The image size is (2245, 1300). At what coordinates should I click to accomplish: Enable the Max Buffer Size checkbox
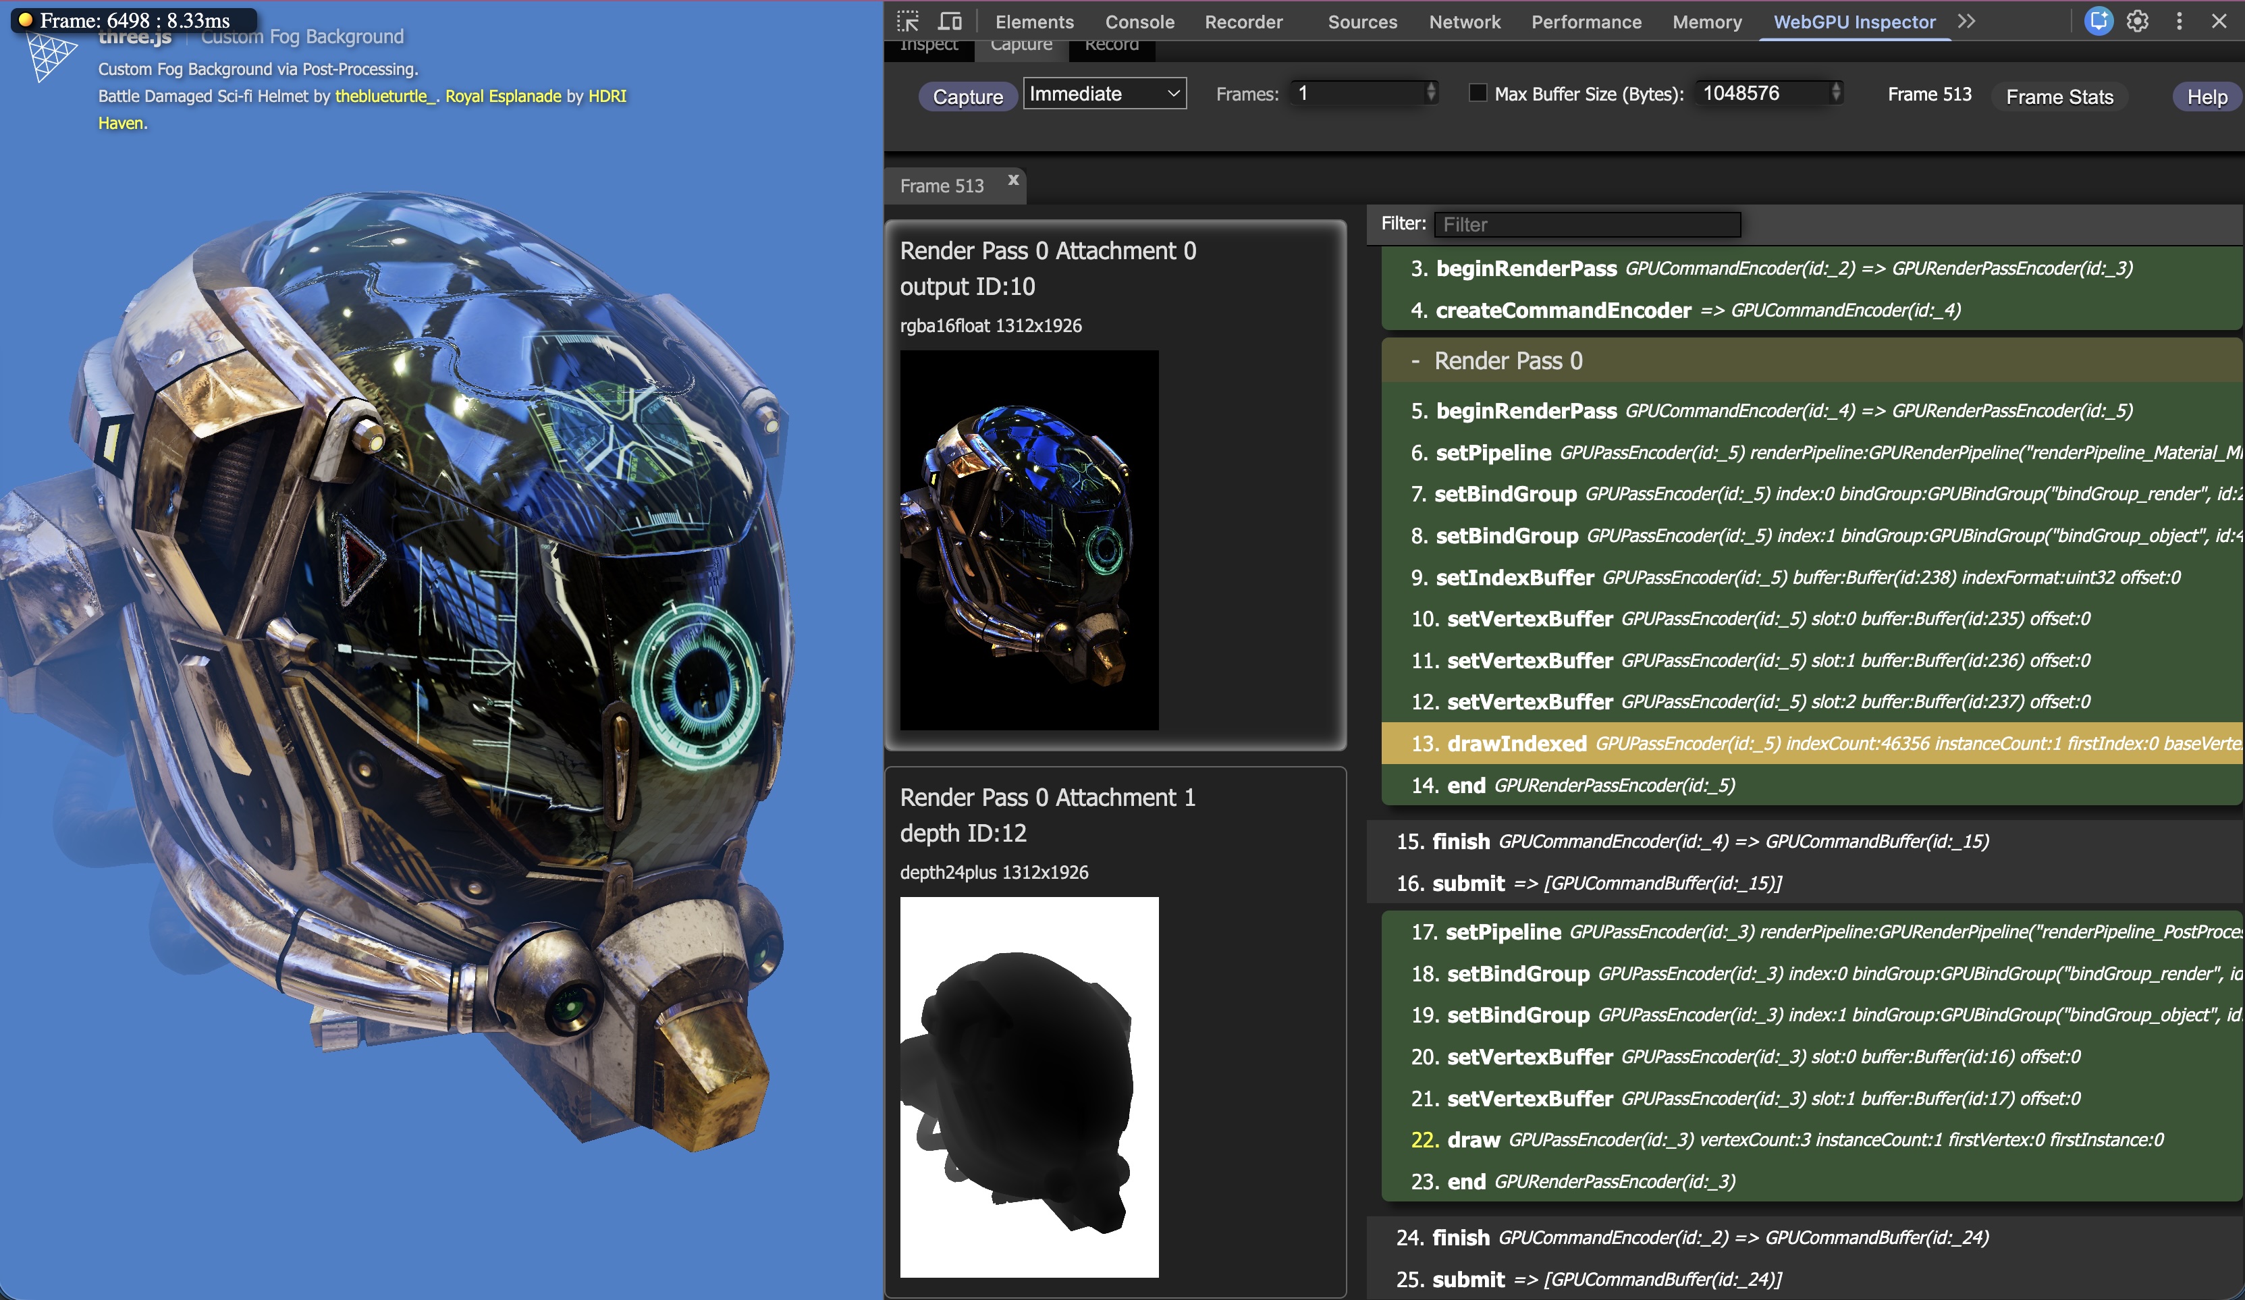click(1477, 92)
